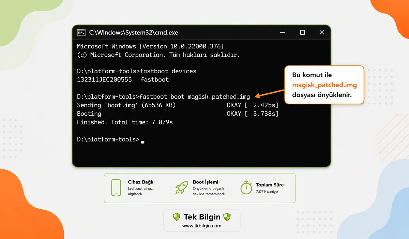Select device serial 132311JEC200555
Viewport: 409px width, 239px height.
pyautogui.click(x=104, y=80)
